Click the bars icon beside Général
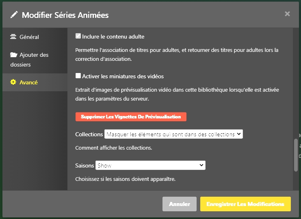The width and height of the screenshot is (301, 219). pyautogui.click(x=13, y=37)
